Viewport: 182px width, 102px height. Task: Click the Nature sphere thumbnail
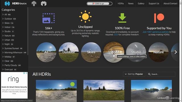tap(158, 52)
